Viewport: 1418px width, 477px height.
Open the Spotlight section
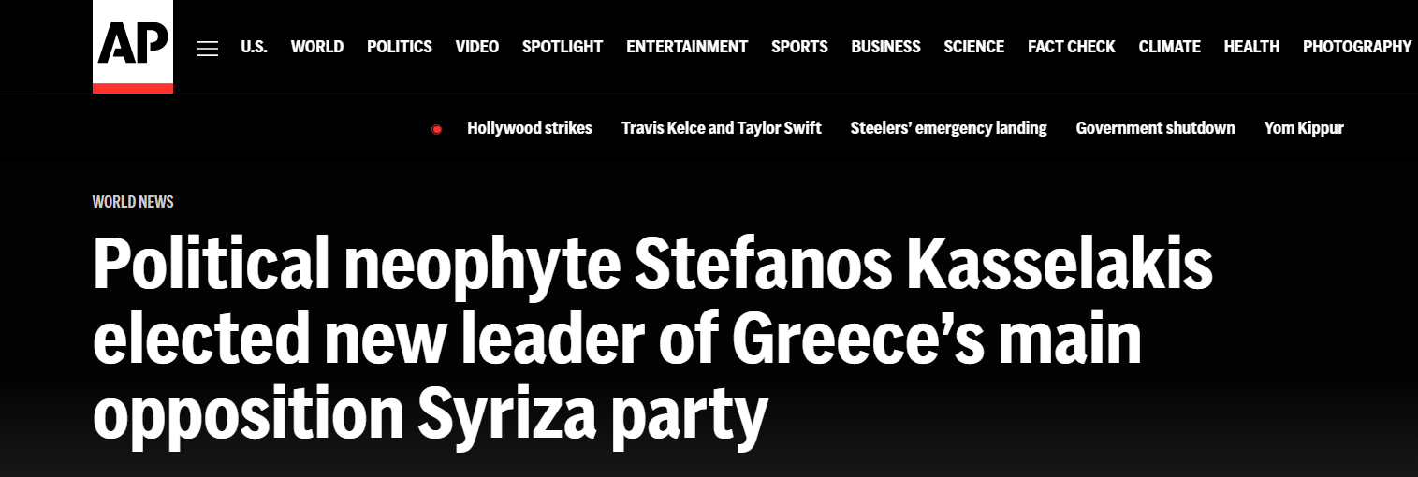click(x=563, y=47)
